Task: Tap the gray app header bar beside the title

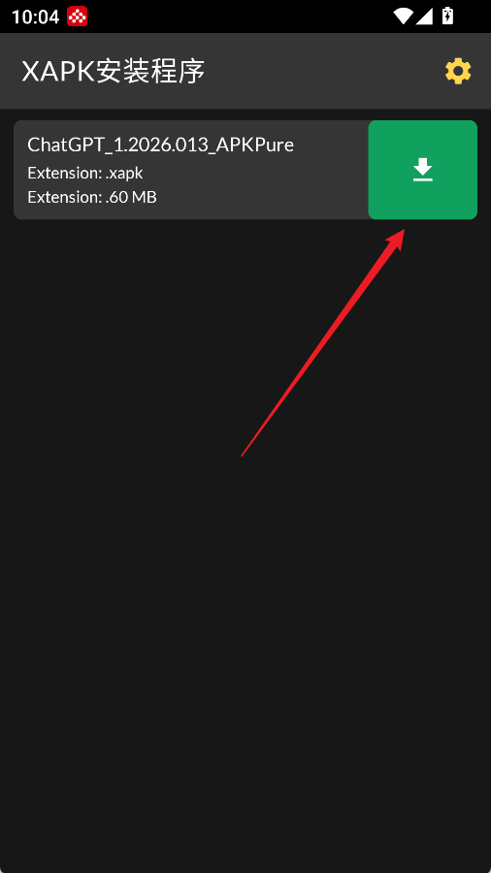Action: click(323, 71)
